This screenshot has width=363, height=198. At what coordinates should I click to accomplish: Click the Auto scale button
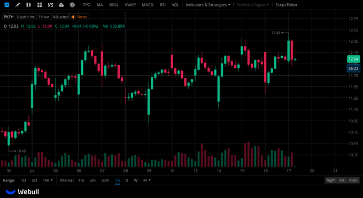353,180
